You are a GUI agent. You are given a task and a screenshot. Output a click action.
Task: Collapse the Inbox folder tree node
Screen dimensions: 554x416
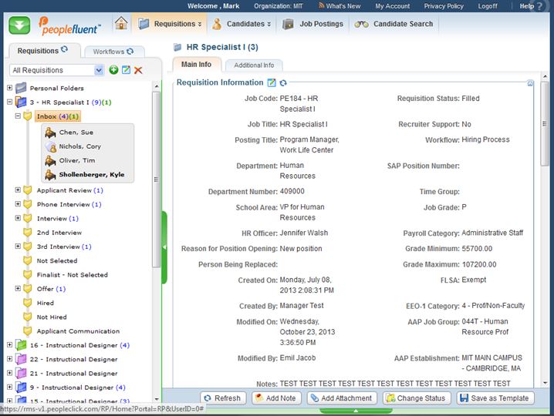[x=18, y=116]
